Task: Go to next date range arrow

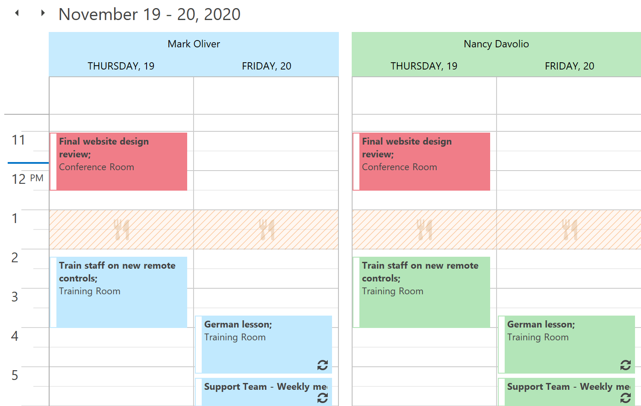Action: coord(43,13)
